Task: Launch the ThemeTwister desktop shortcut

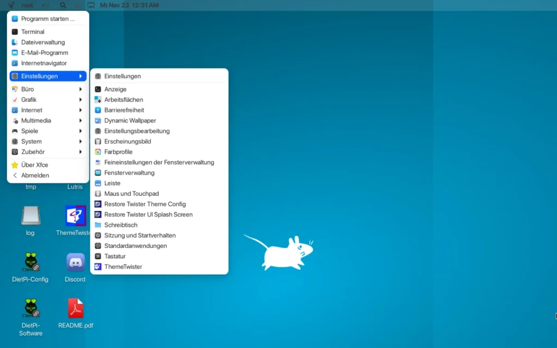Action: (75, 216)
